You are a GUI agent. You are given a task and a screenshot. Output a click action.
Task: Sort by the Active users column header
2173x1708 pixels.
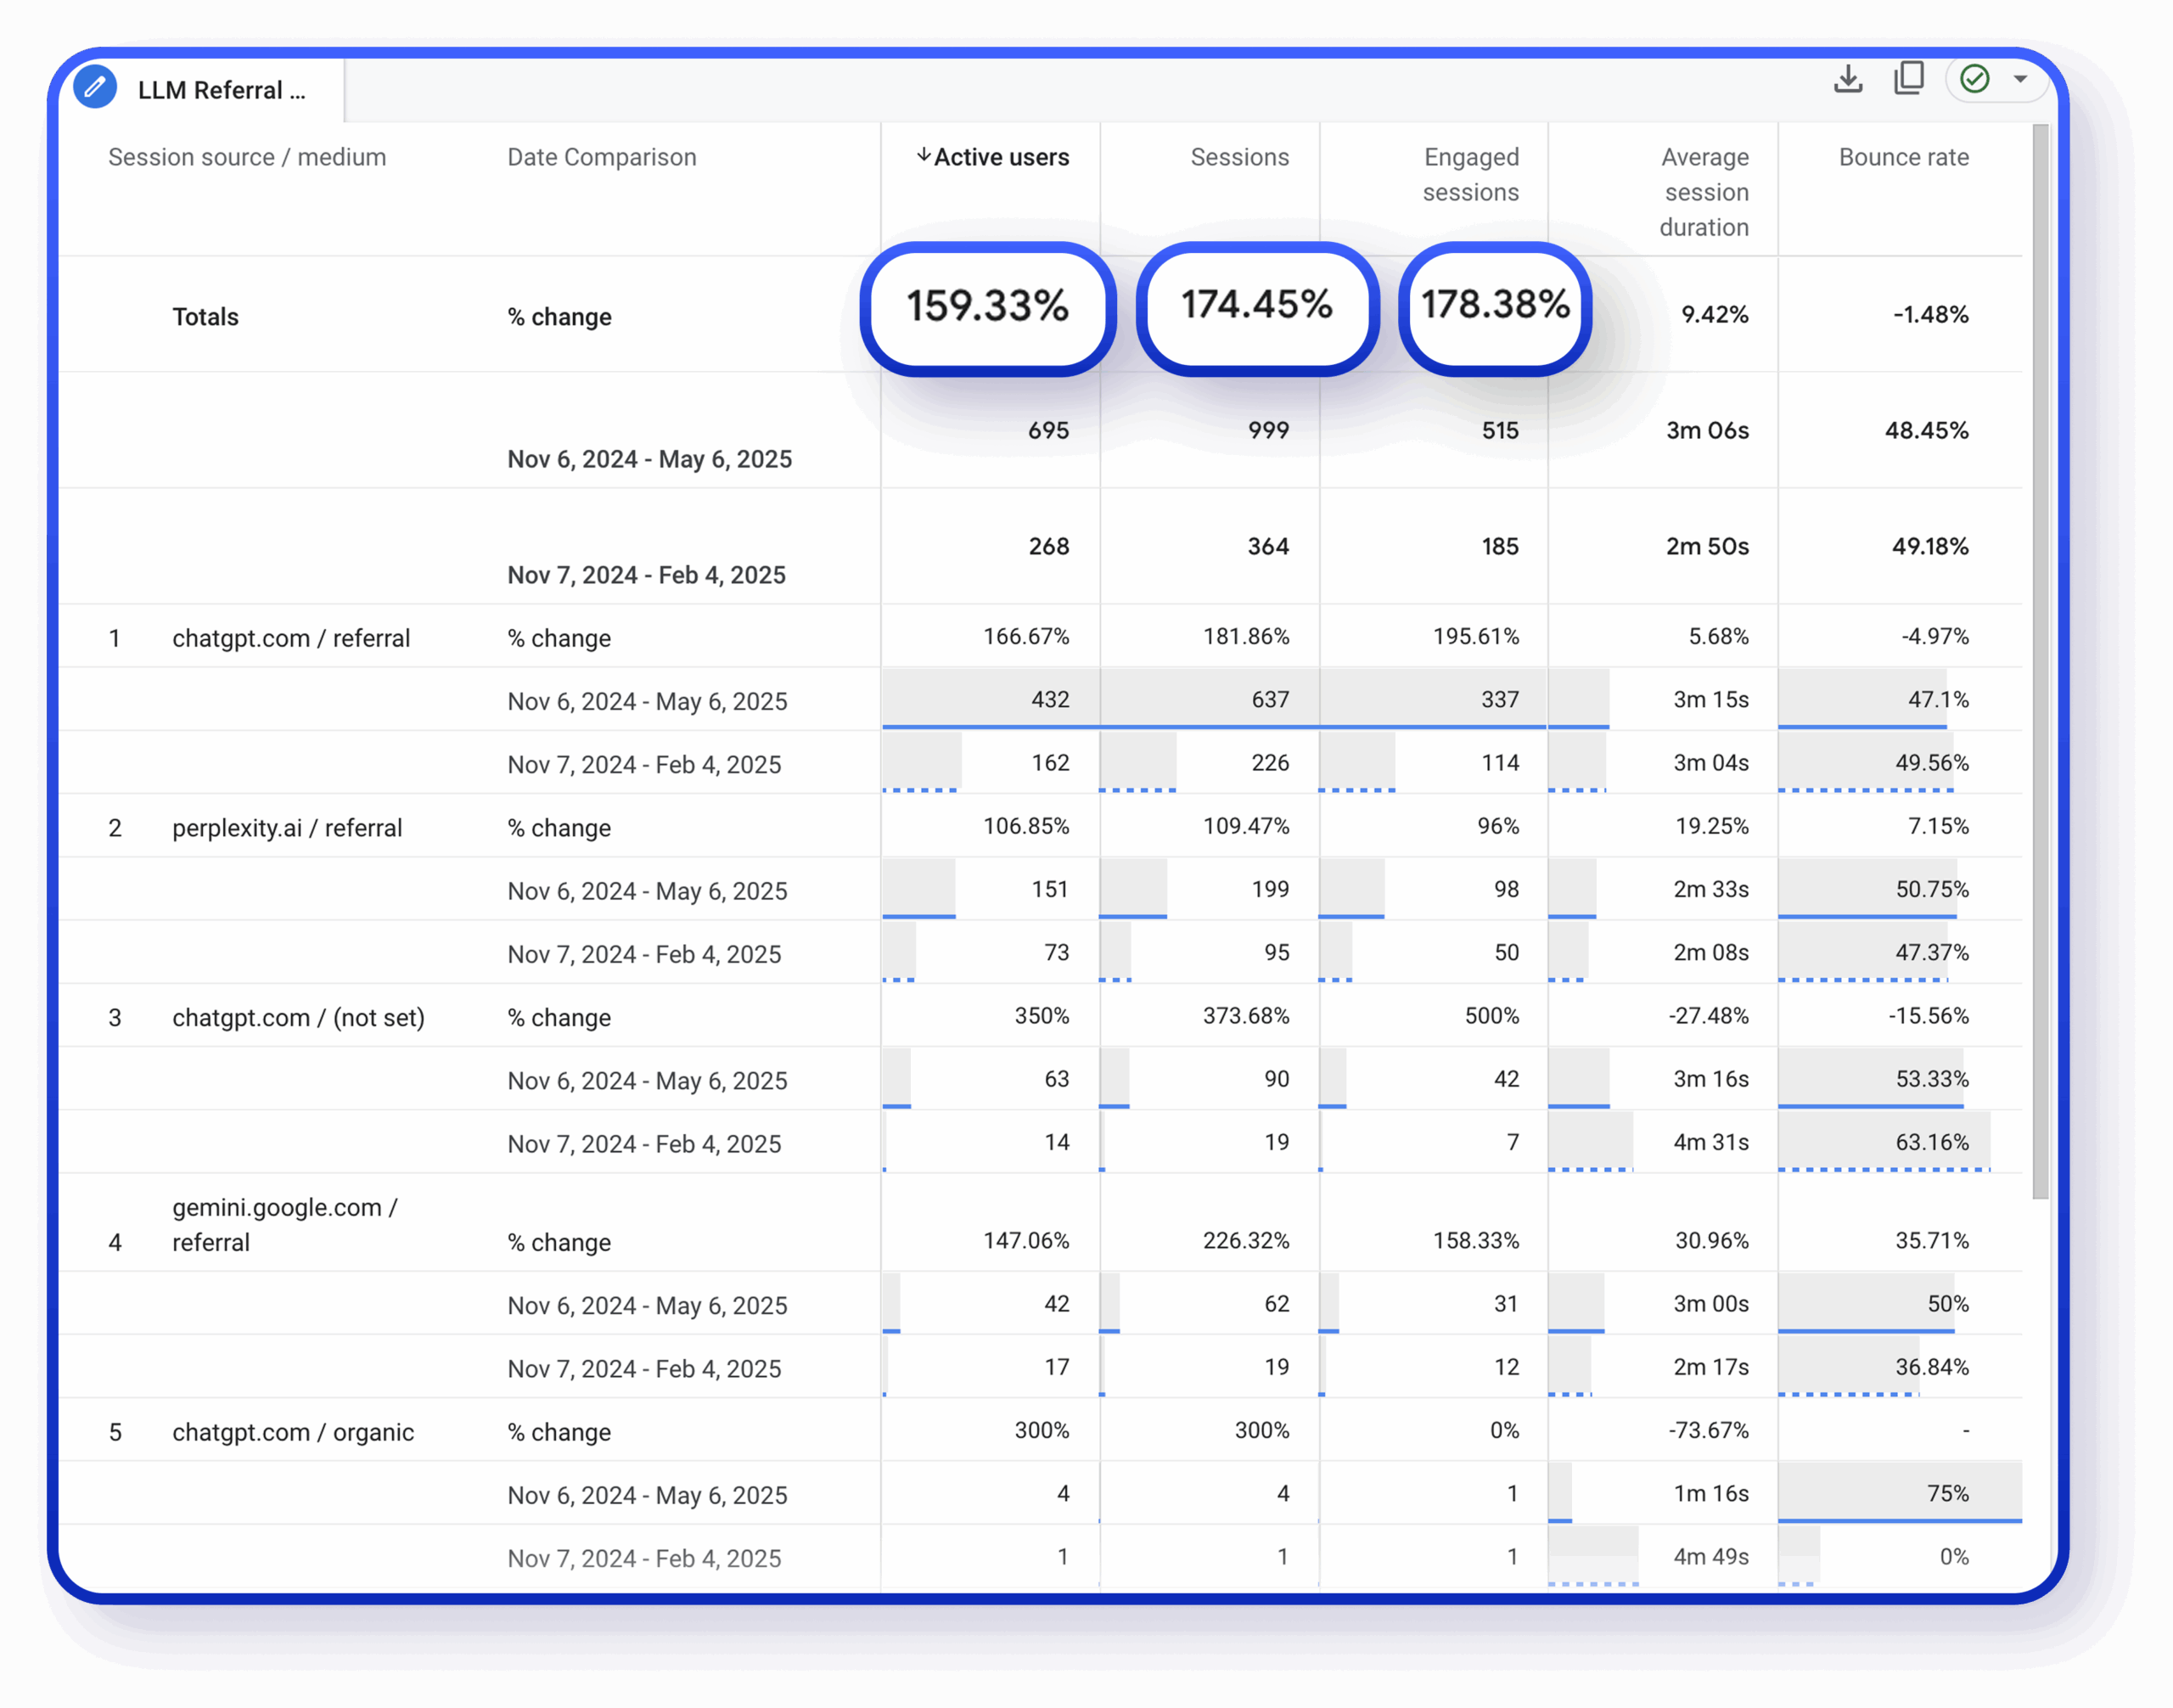pos(1001,157)
